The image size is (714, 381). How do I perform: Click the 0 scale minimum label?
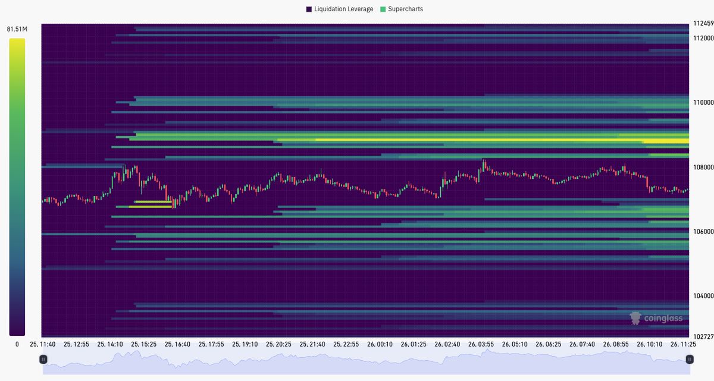click(17, 344)
